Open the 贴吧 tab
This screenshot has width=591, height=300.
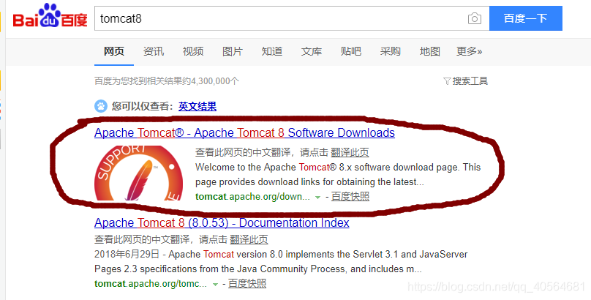pos(351,51)
